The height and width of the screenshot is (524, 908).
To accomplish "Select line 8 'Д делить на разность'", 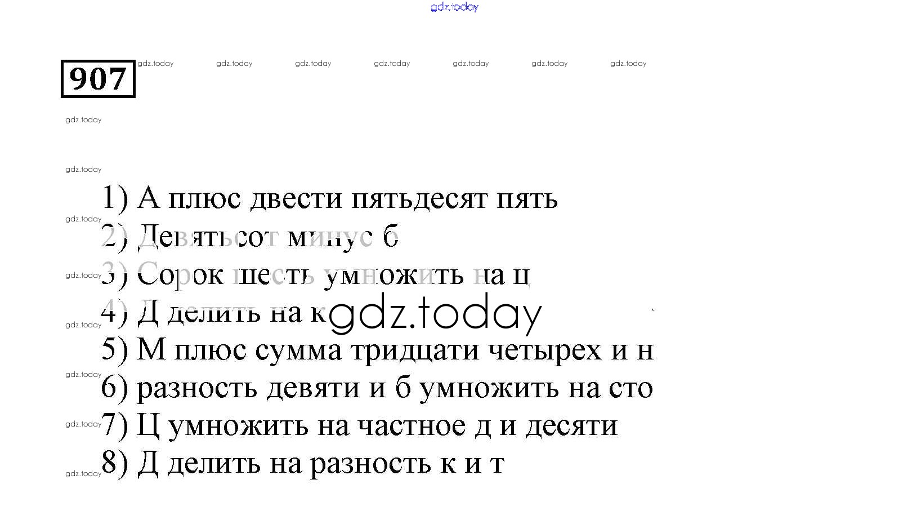I will pos(302,464).
